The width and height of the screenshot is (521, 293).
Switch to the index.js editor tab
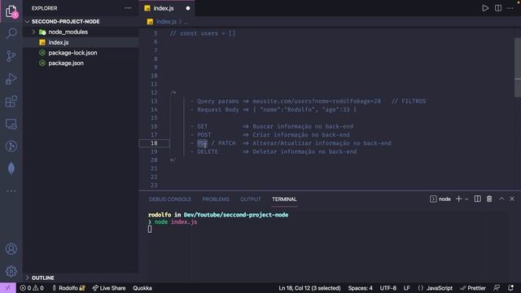(x=163, y=8)
